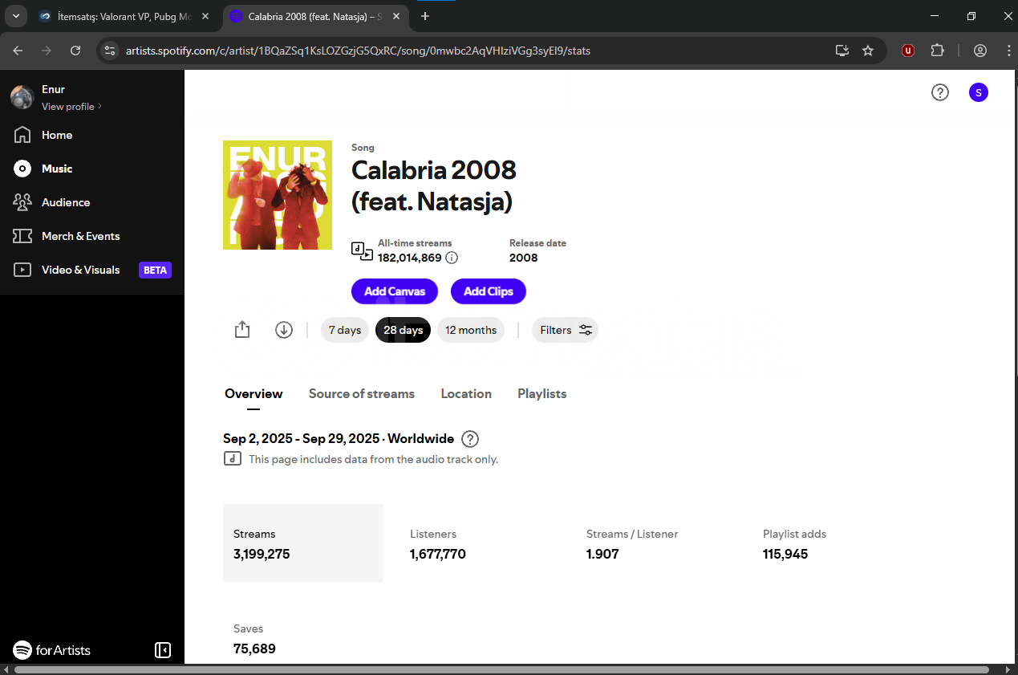Select the 7 days time range
This screenshot has height=675, width=1018.
pos(345,330)
